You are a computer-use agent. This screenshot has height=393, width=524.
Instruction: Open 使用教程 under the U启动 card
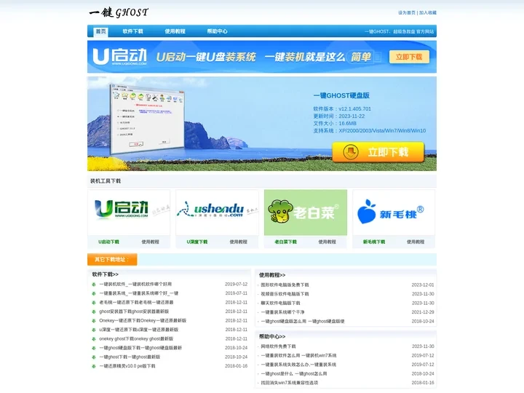coord(150,242)
